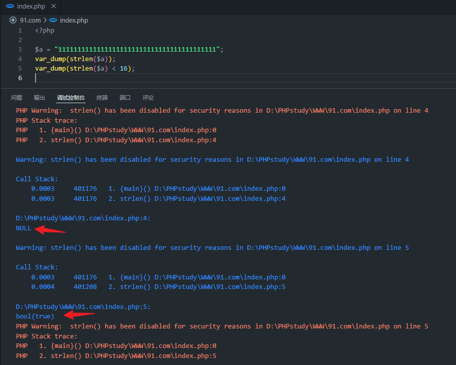The image size is (456, 365).
Task: Close the index.php editor tab
Action: point(53,7)
